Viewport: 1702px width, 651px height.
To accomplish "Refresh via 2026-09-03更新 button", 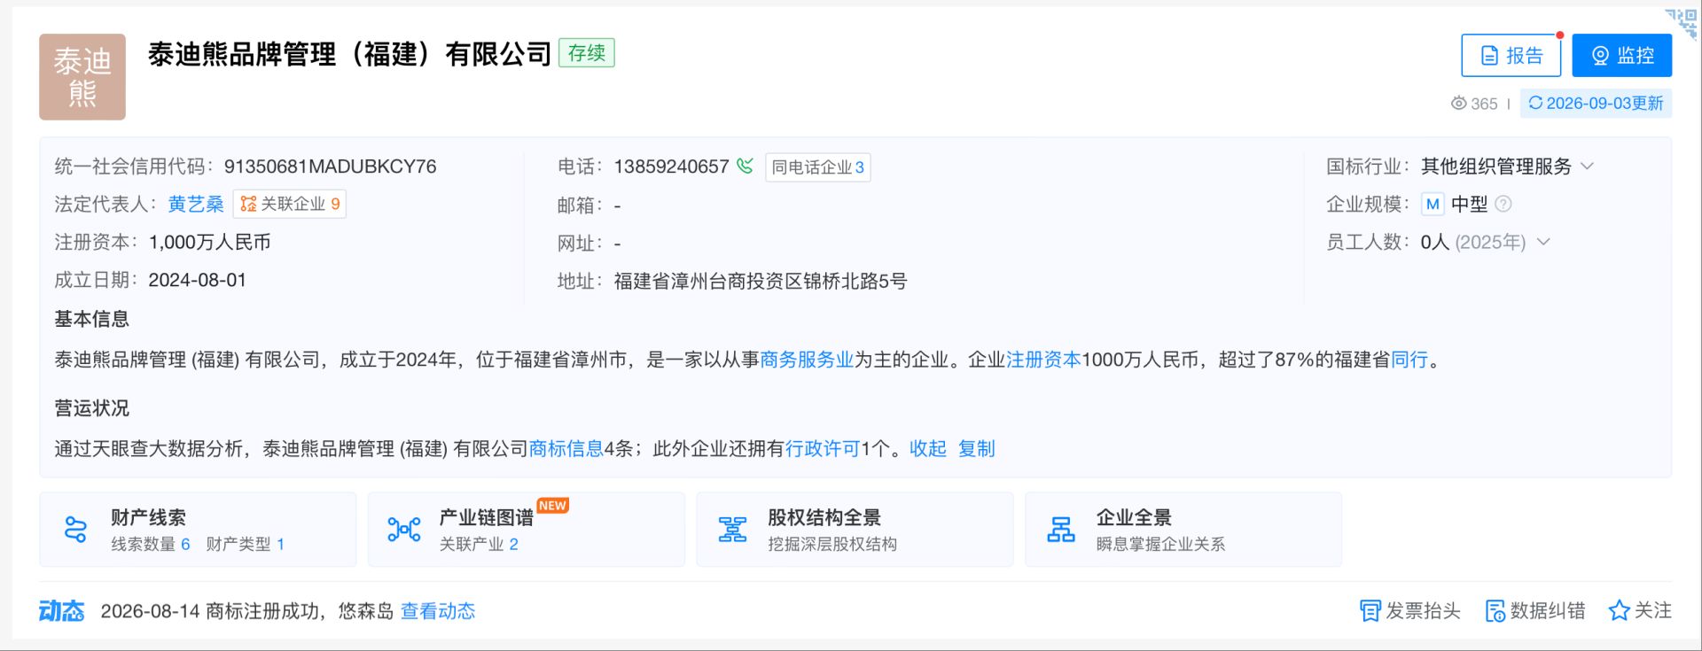I will [x=1596, y=104].
